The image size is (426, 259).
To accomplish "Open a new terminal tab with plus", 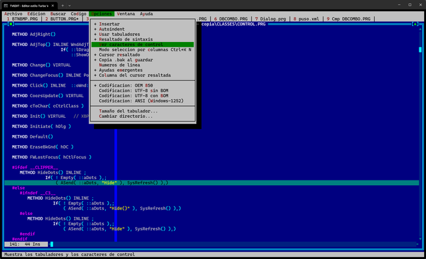I will pyautogui.click(x=63, y=5).
